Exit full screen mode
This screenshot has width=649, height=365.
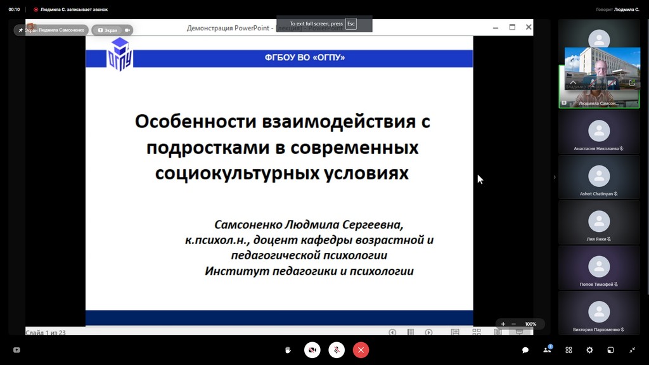point(632,350)
